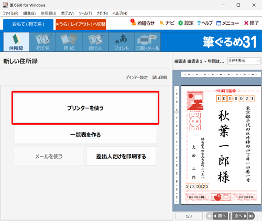The height and width of the screenshot is (221, 262).
Task: Select the 差出人 sender tool
Action: tap(95, 42)
